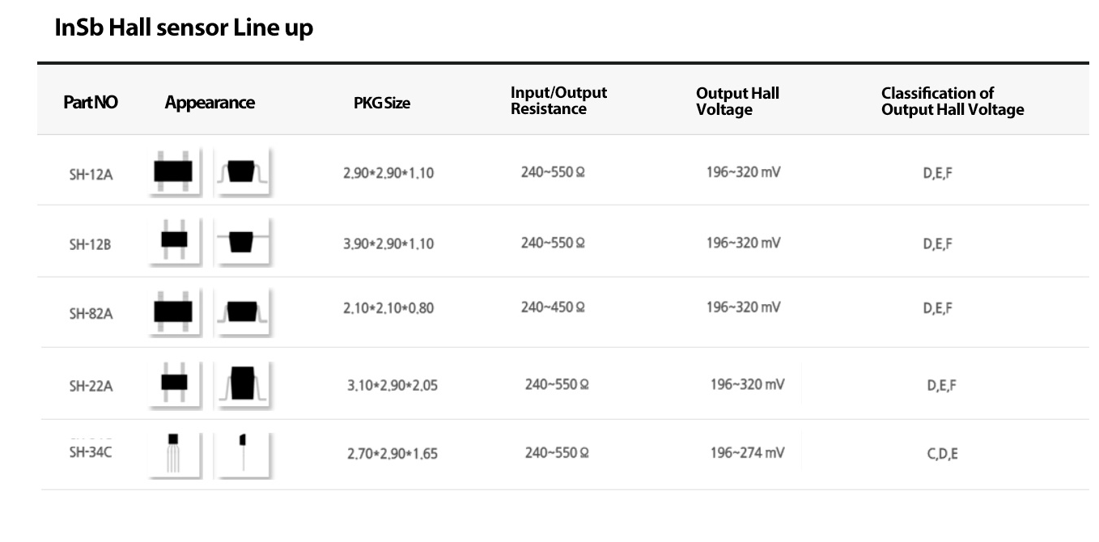Click the Input/Output Resistance column header
1099x542 pixels.
point(558,101)
